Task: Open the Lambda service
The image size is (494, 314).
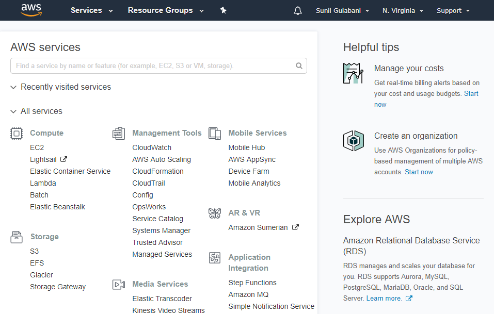Action: tap(43, 183)
